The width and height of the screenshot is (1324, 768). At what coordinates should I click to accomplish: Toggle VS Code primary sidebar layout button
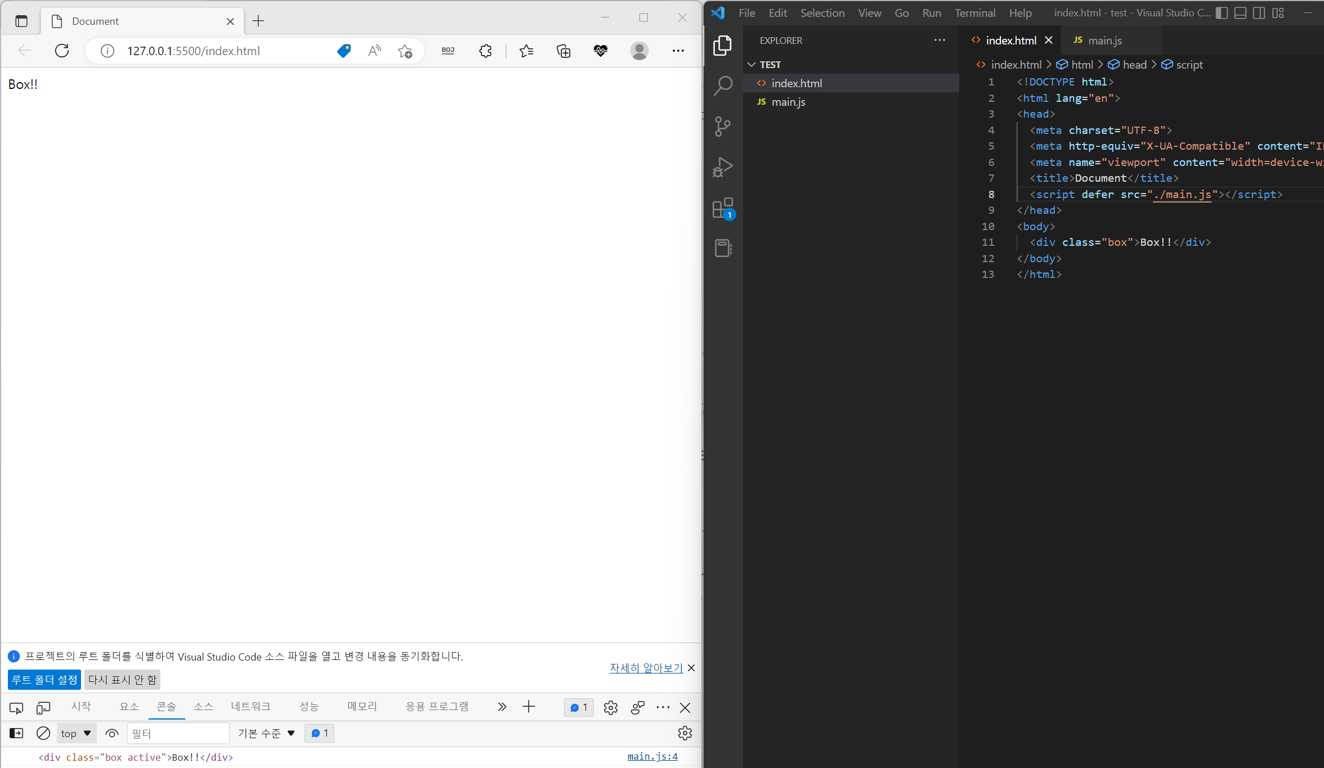(1221, 13)
